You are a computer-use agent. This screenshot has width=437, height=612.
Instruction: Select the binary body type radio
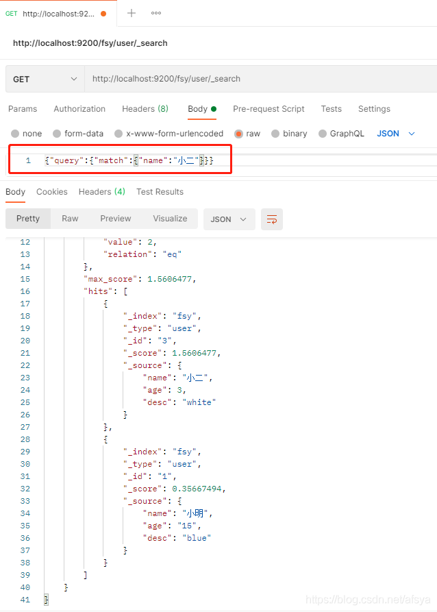coord(275,134)
